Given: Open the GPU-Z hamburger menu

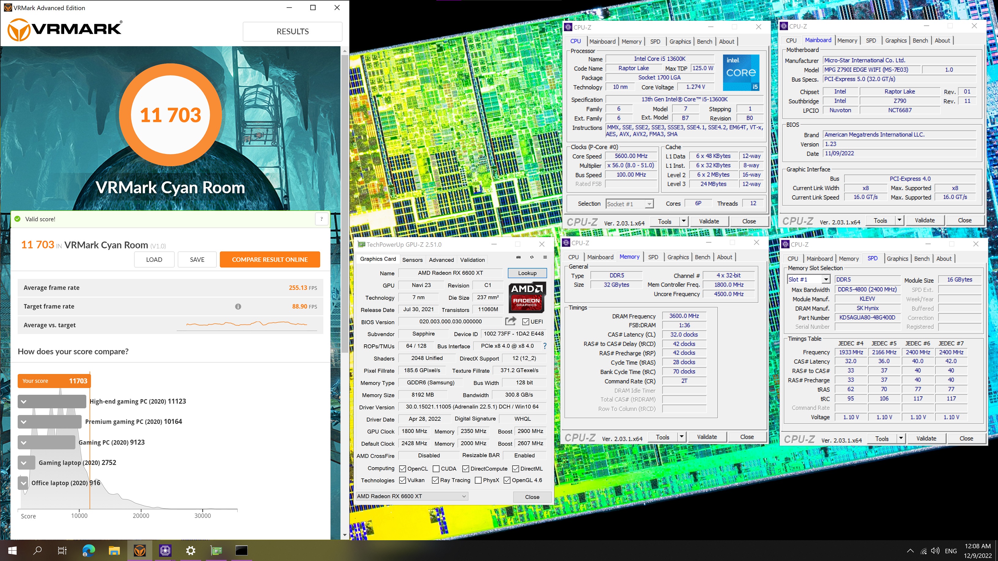Looking at the screenshot, I should tap(545, 257).
